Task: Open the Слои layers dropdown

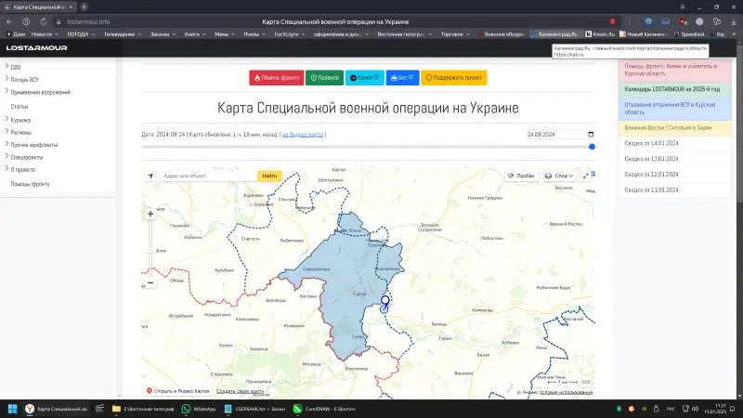Action: 560,176
